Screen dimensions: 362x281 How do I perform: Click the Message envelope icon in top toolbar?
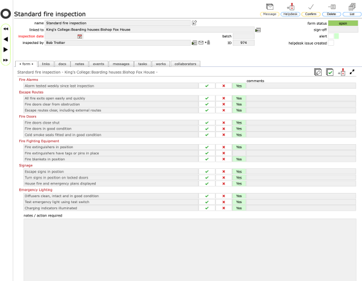[270, 7]
